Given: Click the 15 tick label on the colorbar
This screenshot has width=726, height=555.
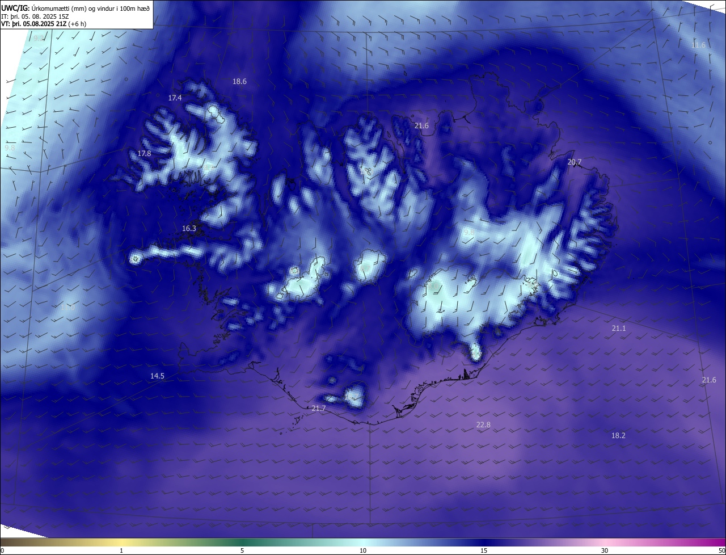Looking at the screenshot, I should click(x=484, y=550).
